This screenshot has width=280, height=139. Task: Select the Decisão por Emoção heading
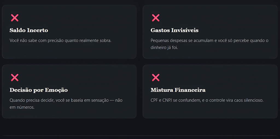tap(39, 90)
